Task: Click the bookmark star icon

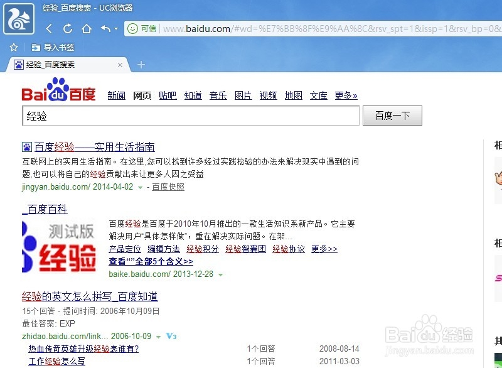Action: pyautogui.click(x=14, y=48)
